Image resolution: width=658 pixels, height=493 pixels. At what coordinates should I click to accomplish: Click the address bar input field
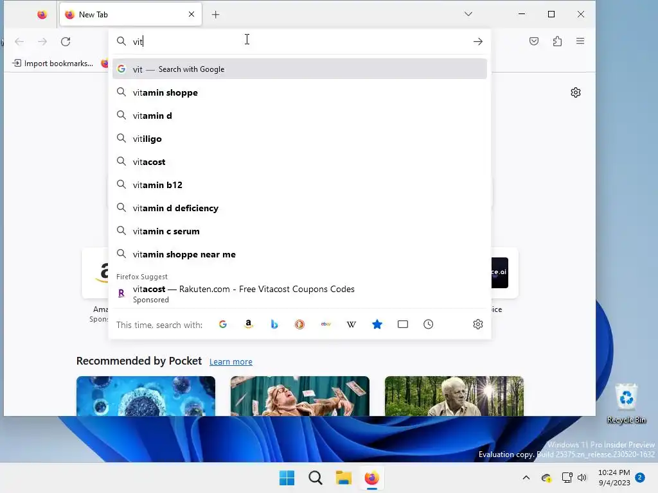coord(299,42)
